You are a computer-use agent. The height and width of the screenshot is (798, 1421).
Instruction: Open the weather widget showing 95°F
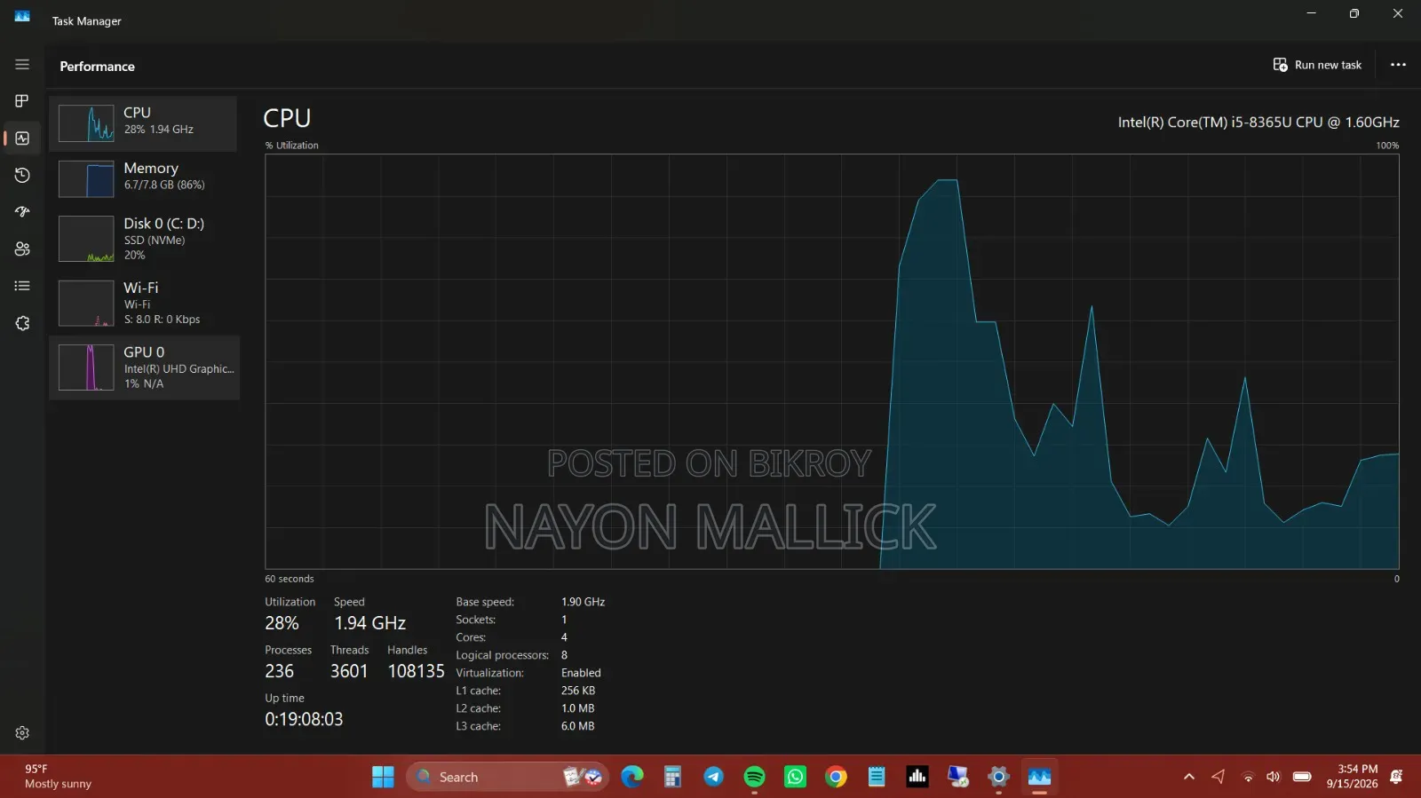tap(58, 777)
